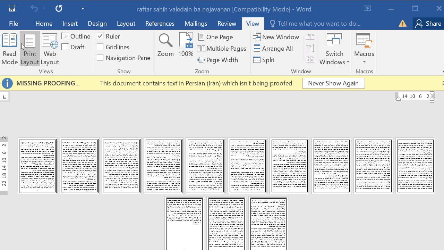Click Reset Window Position icon
444x250 pixels.
310,60
